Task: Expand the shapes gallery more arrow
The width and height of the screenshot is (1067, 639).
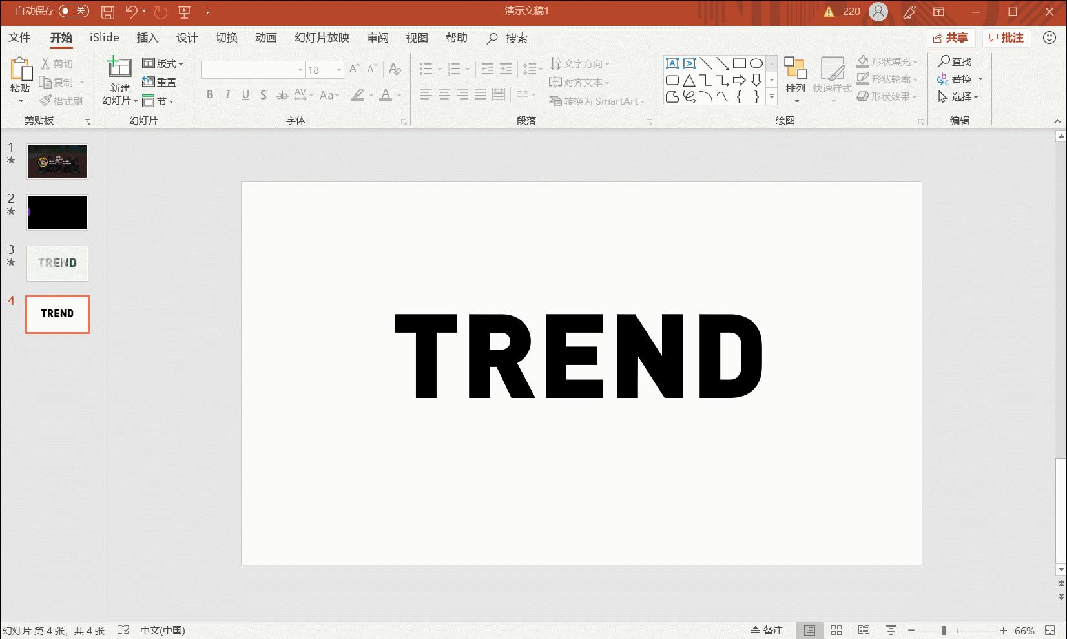Action: (772, 97)
